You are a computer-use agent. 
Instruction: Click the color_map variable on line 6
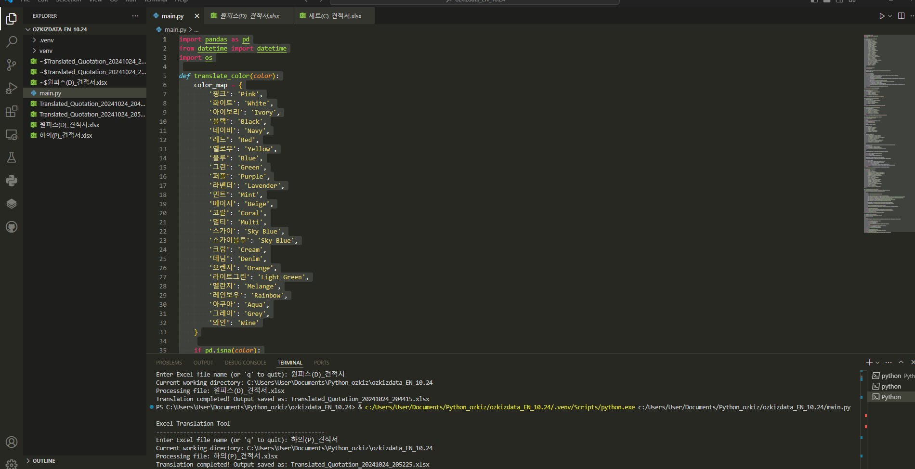click(210, 85)
